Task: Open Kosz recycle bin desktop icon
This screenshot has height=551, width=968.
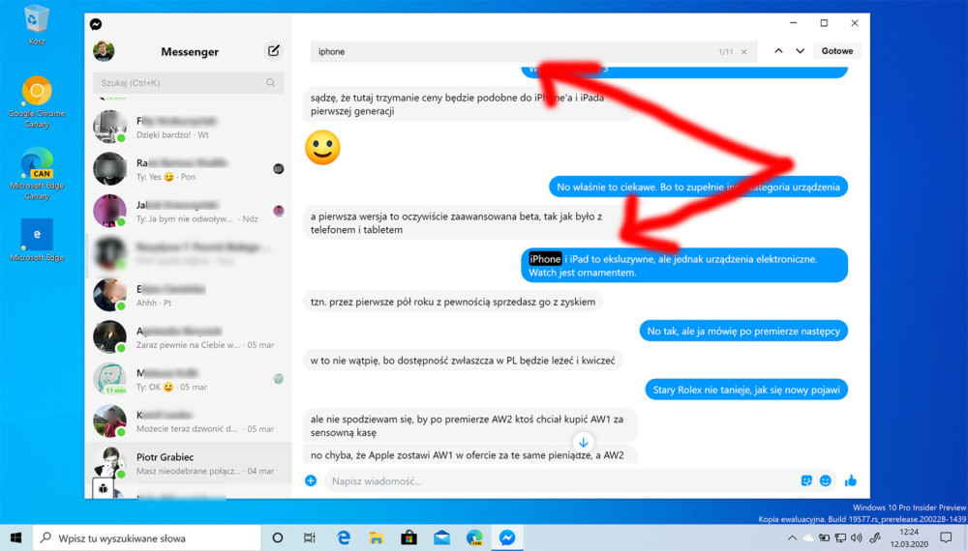Action: pos(37,25)
